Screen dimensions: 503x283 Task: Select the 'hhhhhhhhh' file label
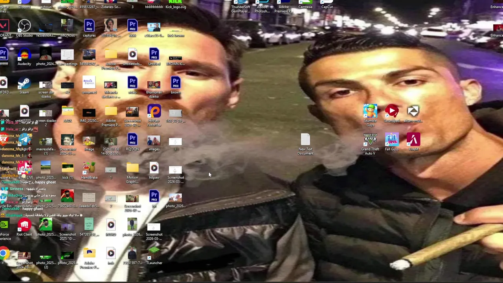pos(154,7)
